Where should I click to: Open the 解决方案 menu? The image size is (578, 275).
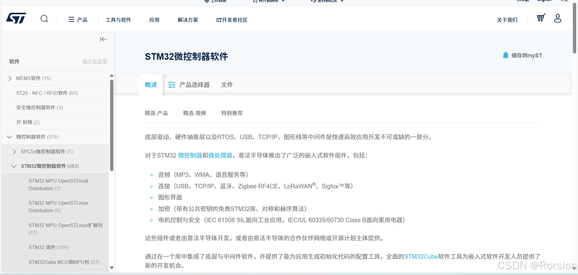[x=188, y=20]
